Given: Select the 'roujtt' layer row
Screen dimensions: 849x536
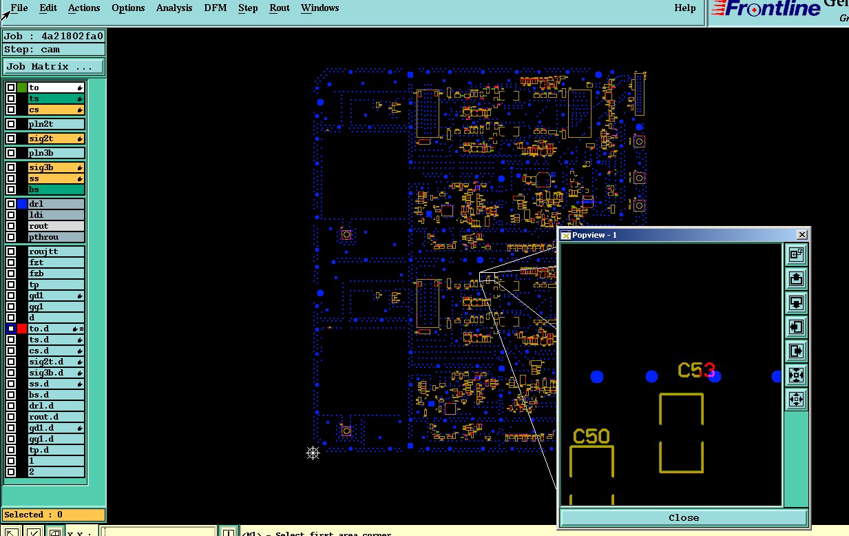Looking at the screenshot, I should (56, 251).
